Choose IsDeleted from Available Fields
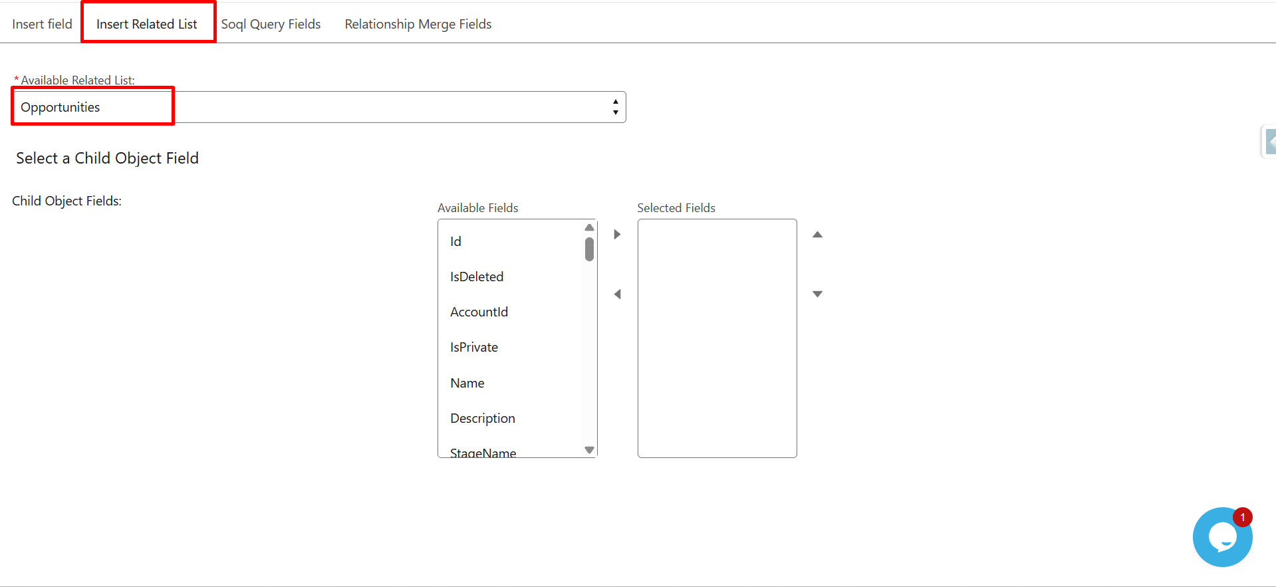The image size is (1276, 587). (x=477, y=277)
